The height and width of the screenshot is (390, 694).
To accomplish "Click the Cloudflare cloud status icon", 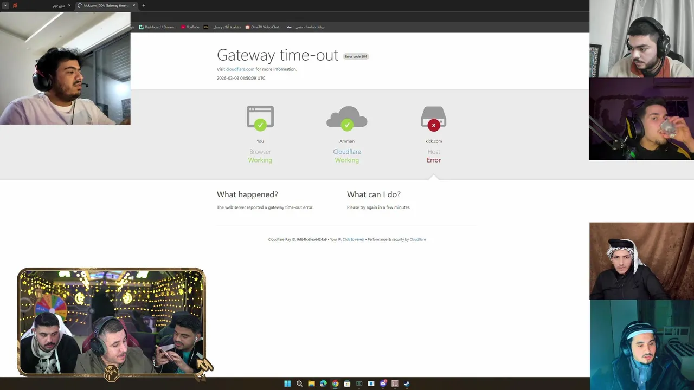I will pyautogui.click(x=347, y=118).
